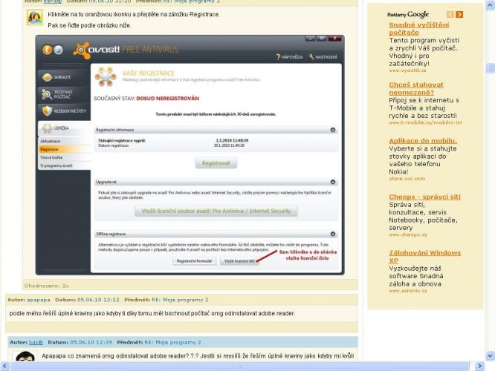Click Vložit licenční soubor avast! Pro Antivirus button
Image resolution: width=495 pixels, height=371 pixels.
click(x=216, y=211)
